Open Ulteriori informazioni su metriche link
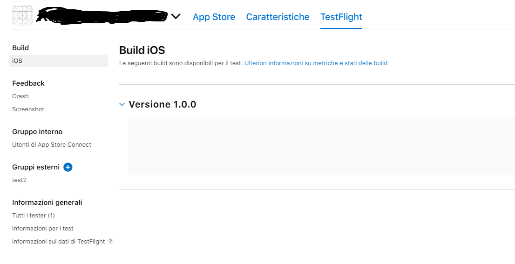Viewport: 515px width, 264px height. point(316,63)
